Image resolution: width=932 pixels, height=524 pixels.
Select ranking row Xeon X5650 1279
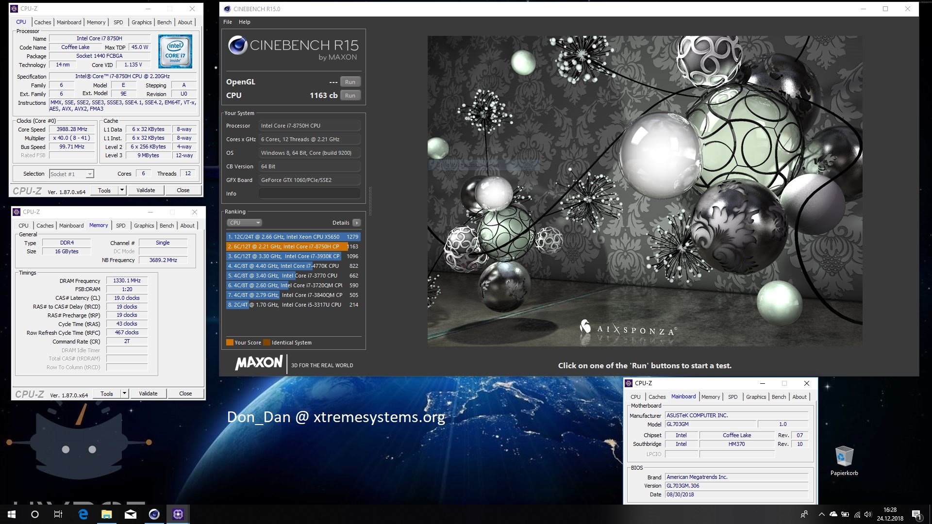coord(293,237)
